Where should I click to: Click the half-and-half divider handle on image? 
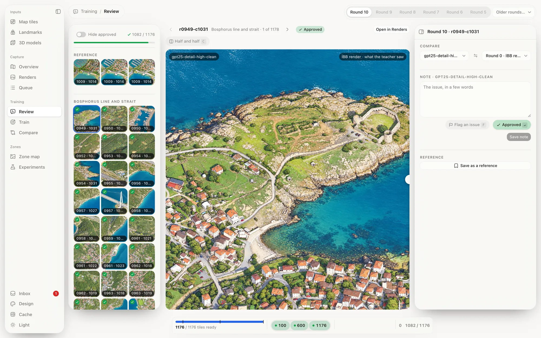coord(407,180)
